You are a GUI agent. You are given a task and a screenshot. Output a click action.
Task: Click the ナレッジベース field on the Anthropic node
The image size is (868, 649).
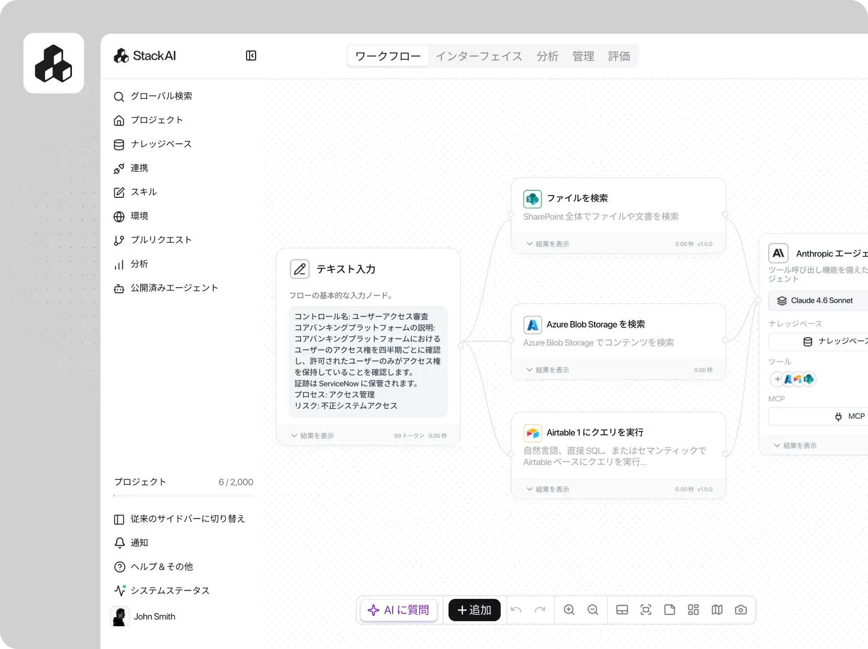pyautogui.click(x=818, y=341)
